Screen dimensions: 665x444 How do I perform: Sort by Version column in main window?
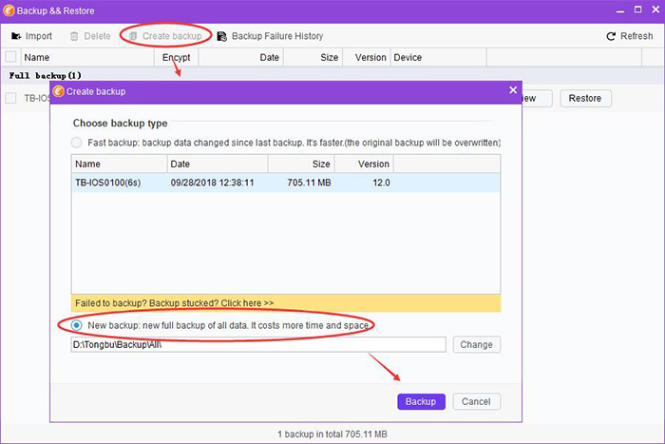pos(367,57)
